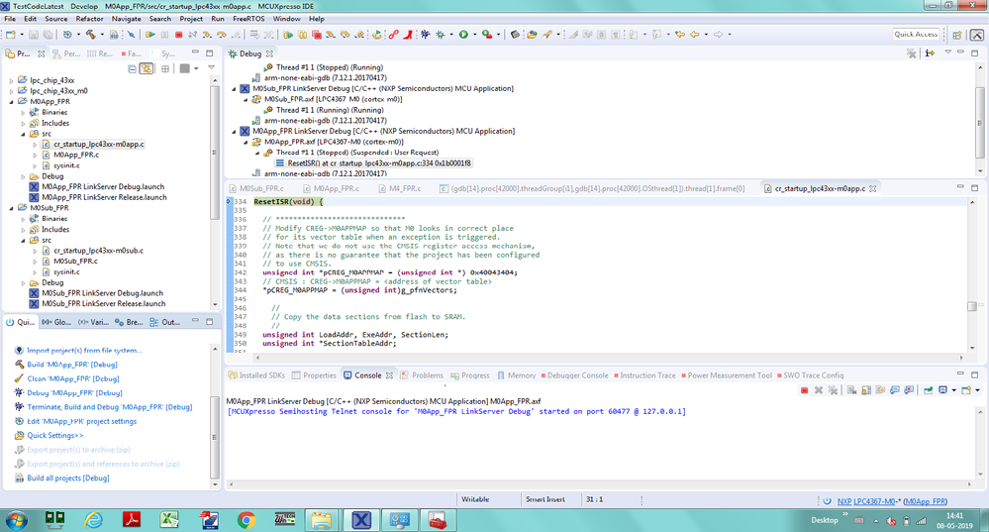Click the red chain link toolbar icon

393,35
